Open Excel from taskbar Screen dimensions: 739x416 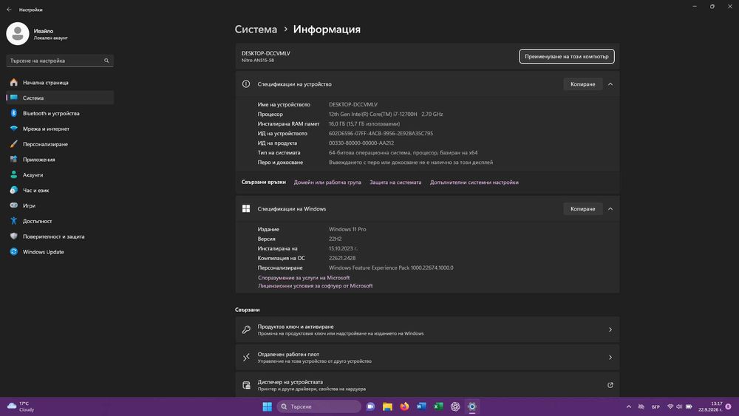[x=438, y=406]
